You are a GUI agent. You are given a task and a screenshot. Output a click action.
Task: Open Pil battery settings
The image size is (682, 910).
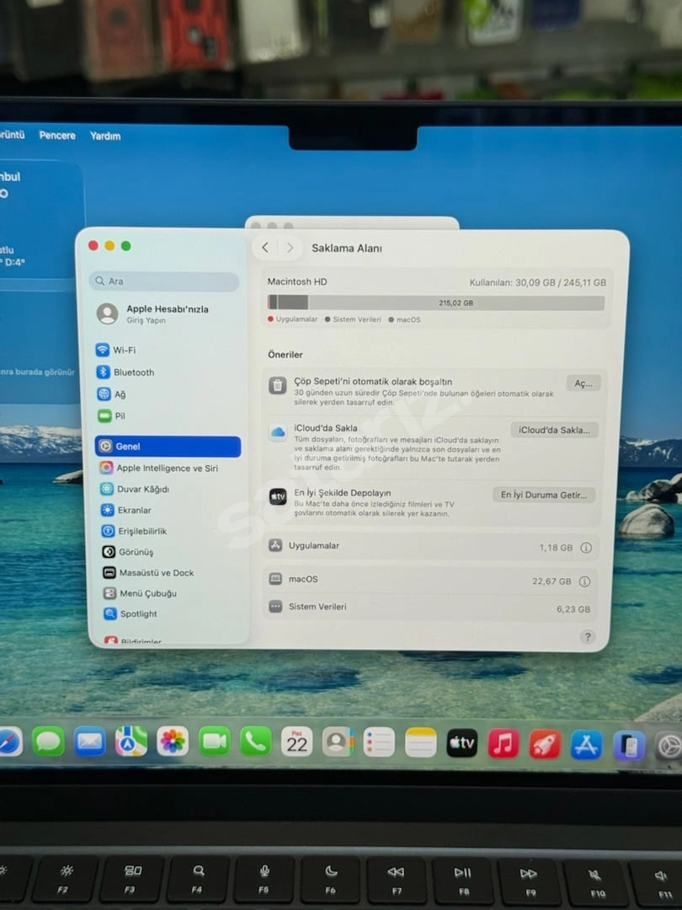coord(112,415)
